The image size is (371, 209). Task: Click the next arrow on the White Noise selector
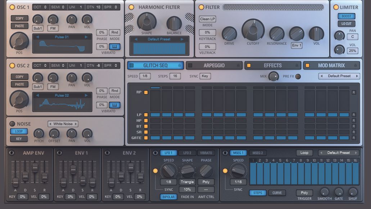[77, 124]
